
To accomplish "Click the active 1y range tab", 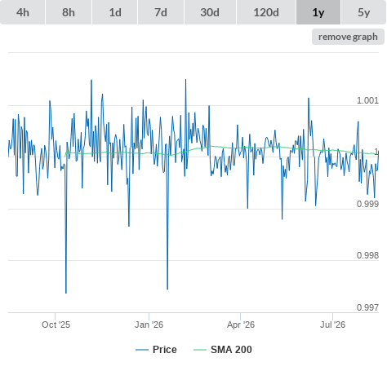I will tap(318, 12).
